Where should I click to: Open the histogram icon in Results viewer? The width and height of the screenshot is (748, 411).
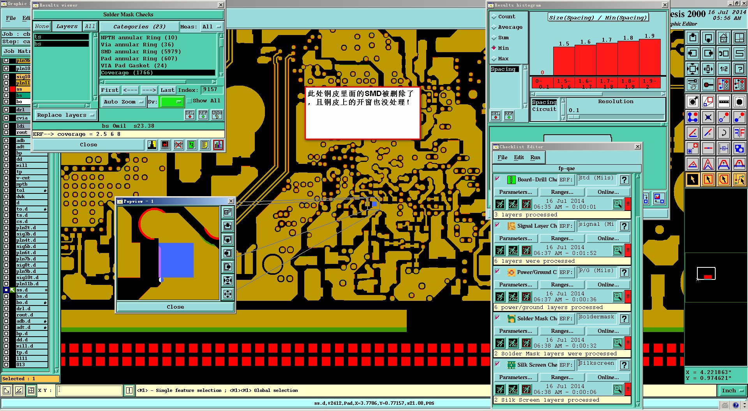pos(218,145)
